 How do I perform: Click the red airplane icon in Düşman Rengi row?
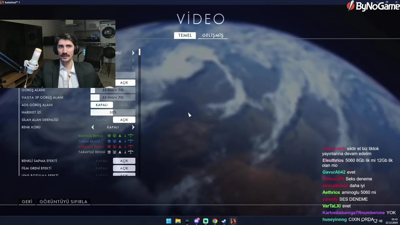(x=131, y=147)
